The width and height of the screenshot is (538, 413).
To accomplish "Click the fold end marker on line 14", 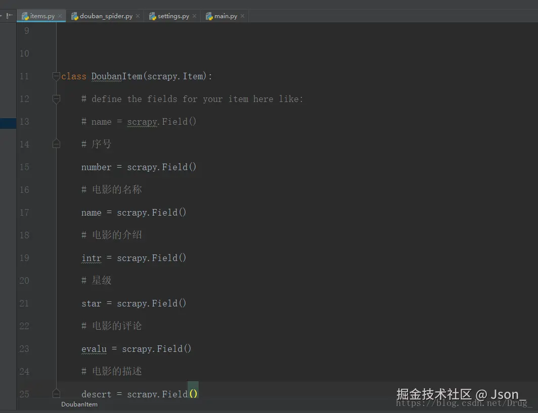I will click(56, 144).
